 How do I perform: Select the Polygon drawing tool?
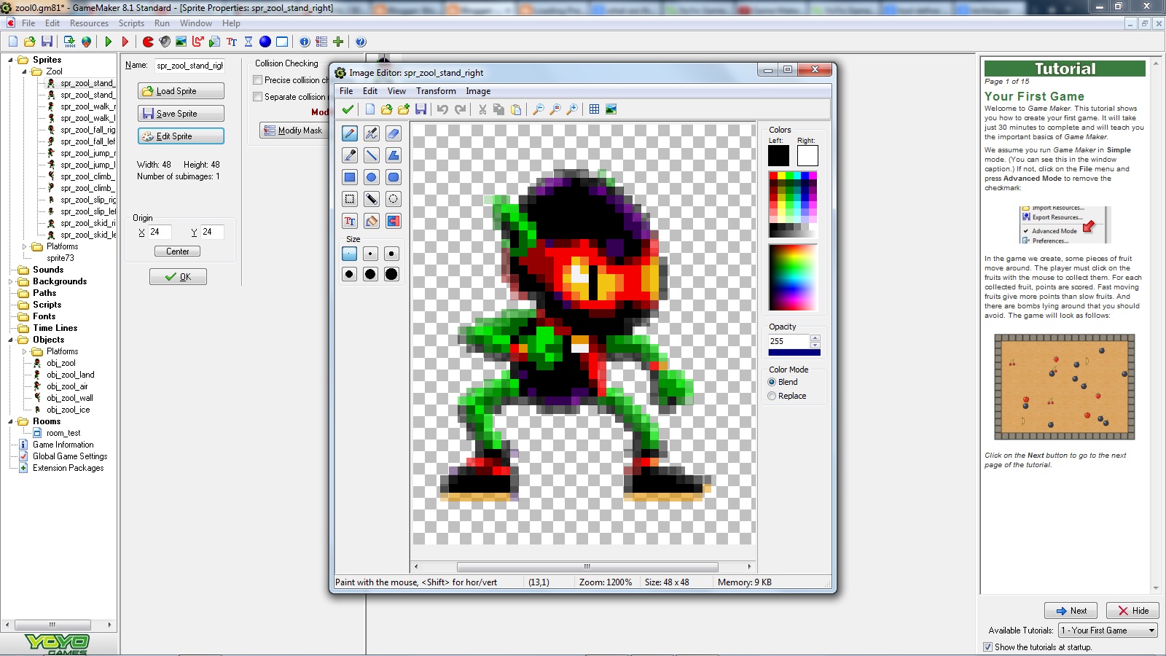coord(394,155)
